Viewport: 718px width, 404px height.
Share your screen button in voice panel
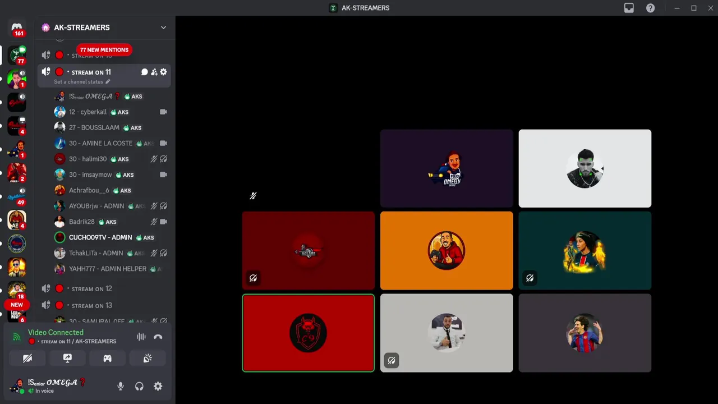67,358
